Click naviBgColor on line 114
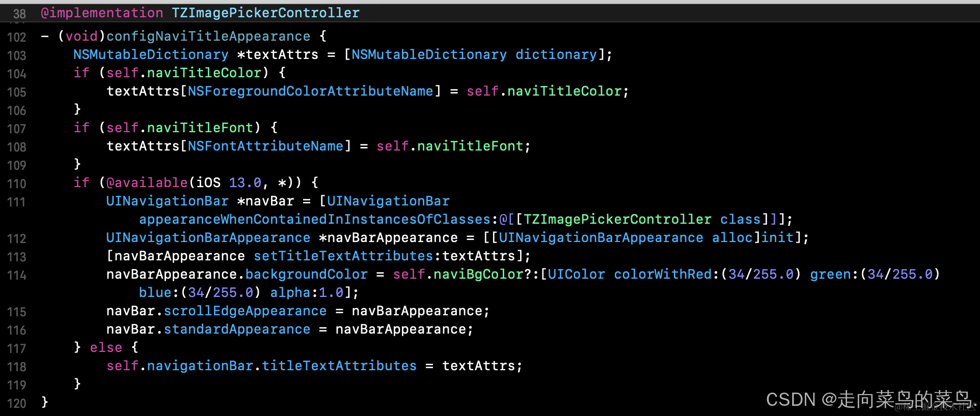 (x=478, y=274)
